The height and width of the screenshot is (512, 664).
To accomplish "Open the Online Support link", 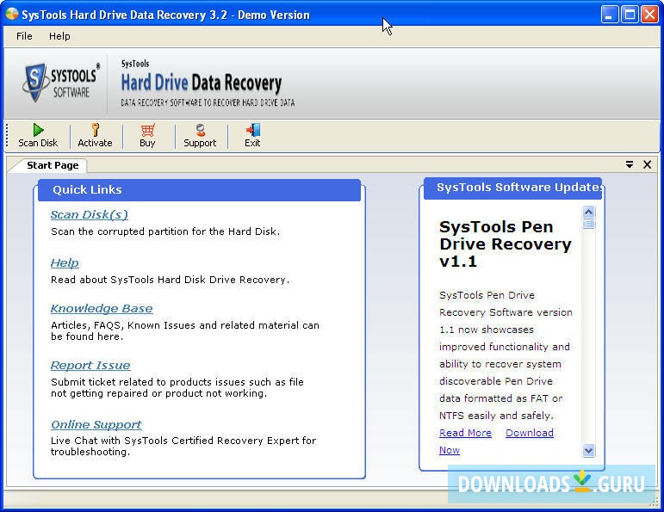I will [96, 424].
